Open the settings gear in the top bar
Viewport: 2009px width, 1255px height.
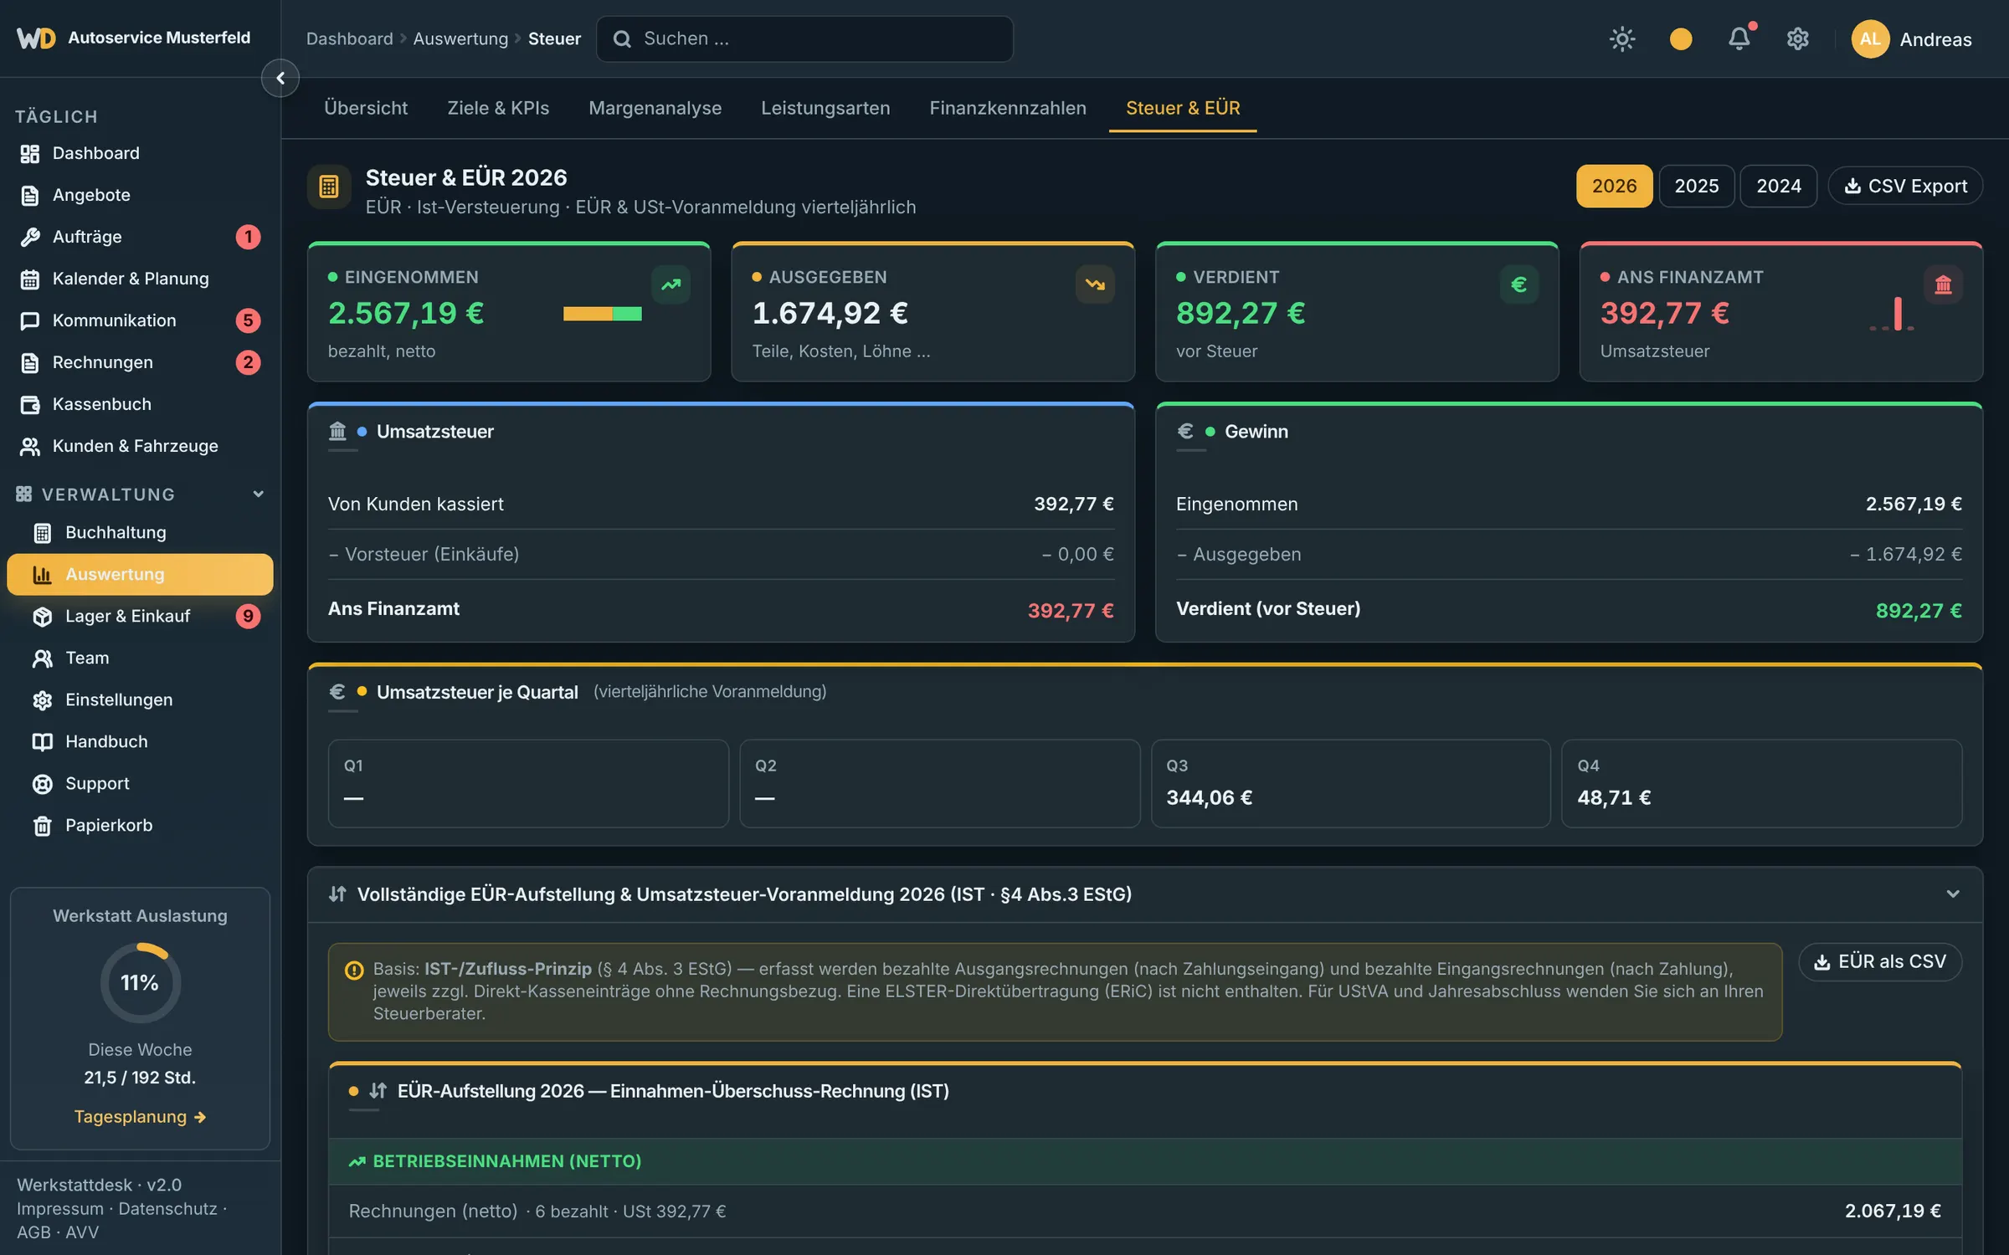pyautogui.click(x=1798, y=39)
